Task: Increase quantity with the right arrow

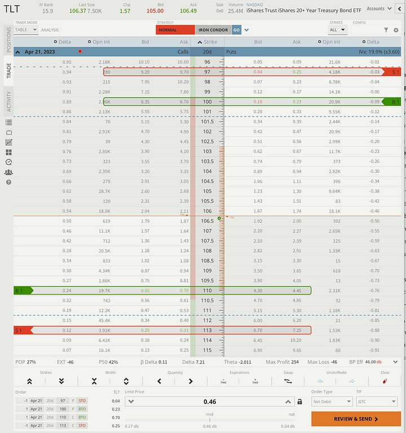Action: coord(191,381)
